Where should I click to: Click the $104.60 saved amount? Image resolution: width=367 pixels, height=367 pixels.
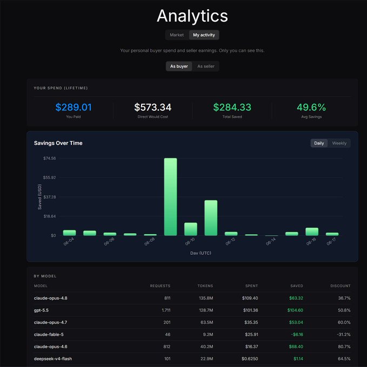pyautogui.click(x=295, y=310)
